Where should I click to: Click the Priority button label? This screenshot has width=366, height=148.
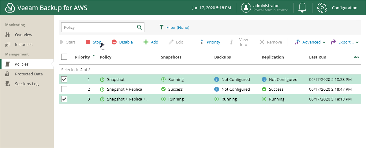(213, 42)
